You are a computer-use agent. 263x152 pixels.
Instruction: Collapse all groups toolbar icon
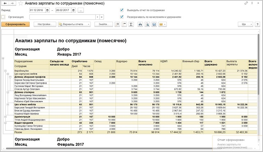click(x=124, y=24)
